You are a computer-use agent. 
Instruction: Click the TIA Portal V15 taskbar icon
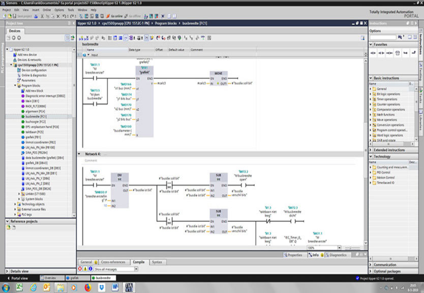pos(129,287)
